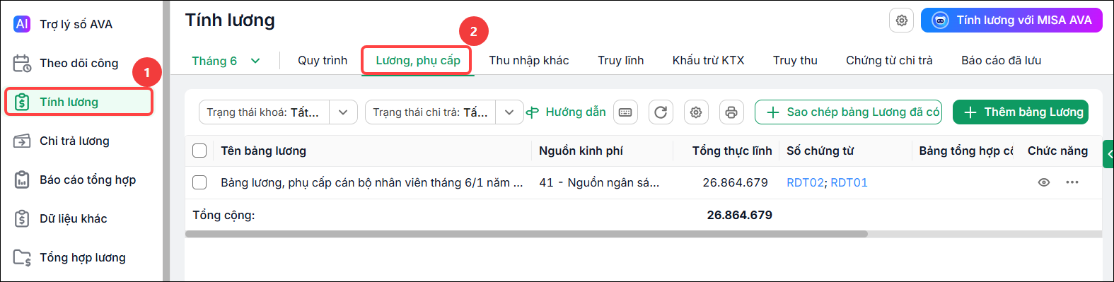Print the payroll list

click(x=731, y=112)
